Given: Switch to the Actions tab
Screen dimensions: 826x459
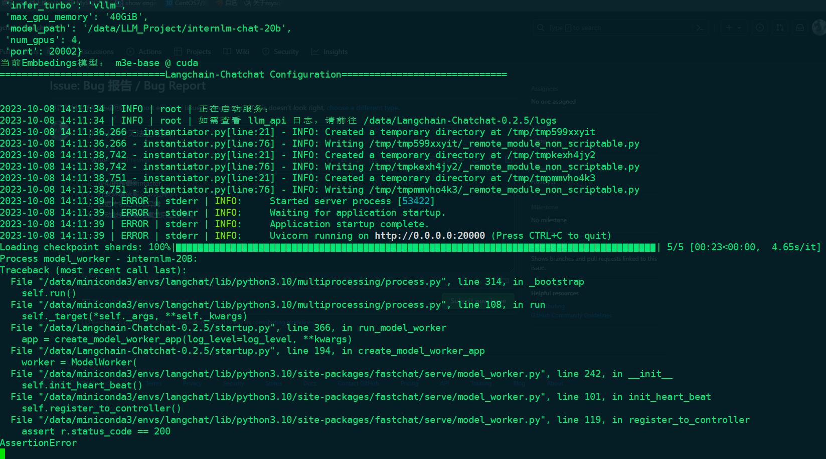Looking at the screenshot, I should point(145,52).
